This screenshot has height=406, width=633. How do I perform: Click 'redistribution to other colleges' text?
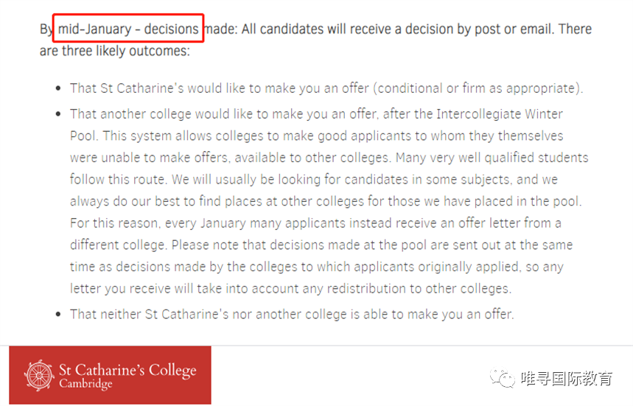(x=419, y=288)
